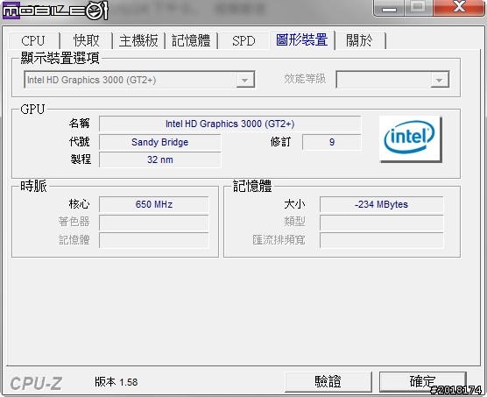The width and height of the screenshot is (487, 397).
Task: Click the 顯示裝置選項 group label
Action: tap(60, 58)
